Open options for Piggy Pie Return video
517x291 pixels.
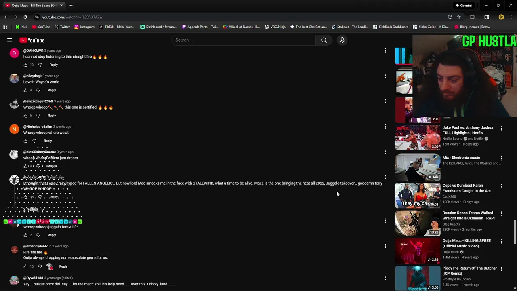click(x=501, y=269)
